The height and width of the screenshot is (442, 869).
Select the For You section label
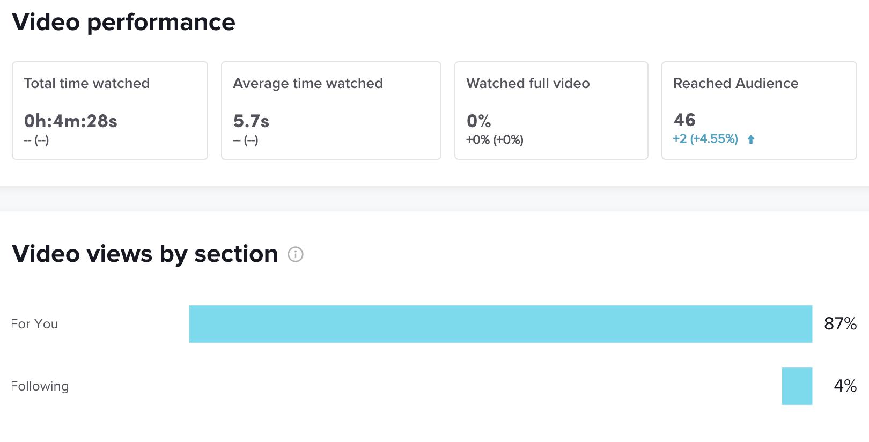[34, 324]
